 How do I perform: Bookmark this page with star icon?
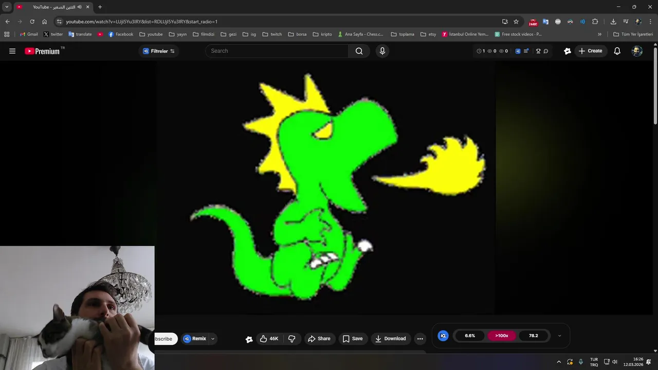pyautogui.click(x=516, y=22)
